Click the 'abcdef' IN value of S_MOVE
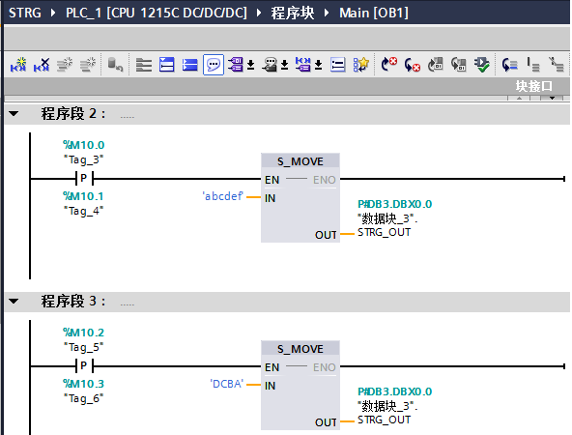This screenshot has height=435, width=572. 223,196
